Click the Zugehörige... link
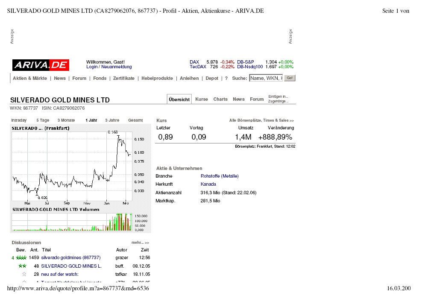 tap(278, 101)
